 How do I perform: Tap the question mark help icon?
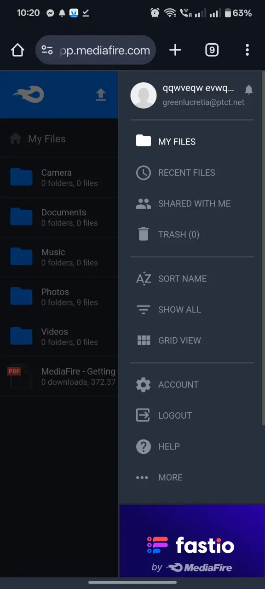(144, 446)
